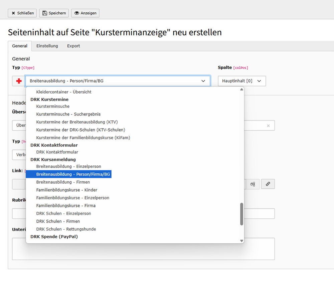Click the dropdown list scrollbar thumb

[241, 214]
